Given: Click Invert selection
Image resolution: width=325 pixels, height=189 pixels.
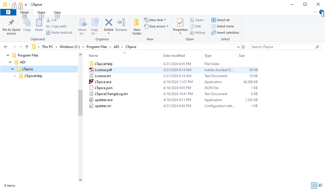Looking at the screenshot, I should tap(225, 33).
